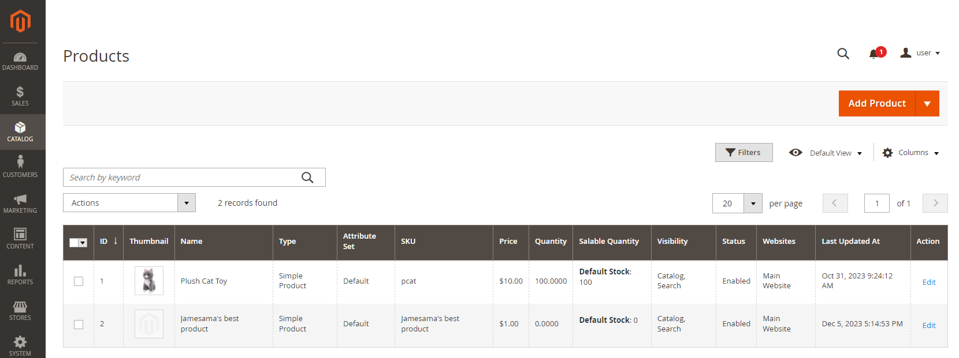Open the Dashboard sidebar icon
Viewport: 959px width, 358px height.
20,61
